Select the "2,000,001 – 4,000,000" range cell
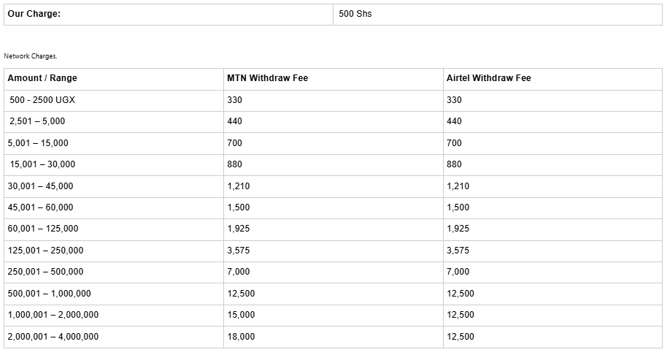The width and height of the screenshot is (670, 355). point(53,337)
